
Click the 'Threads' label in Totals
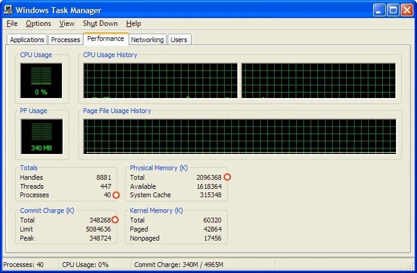point(32,186)
